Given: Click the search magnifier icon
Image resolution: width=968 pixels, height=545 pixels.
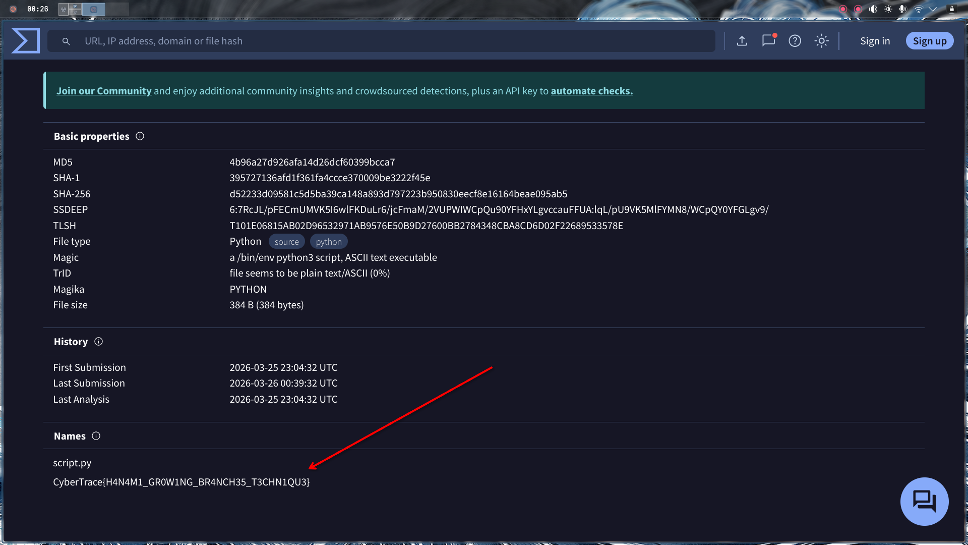Looking at the screenshot, I should (66, 41).
